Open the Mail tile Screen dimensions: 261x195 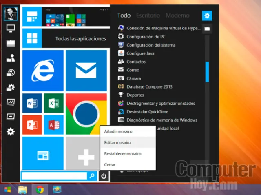(x=86, y=71)
